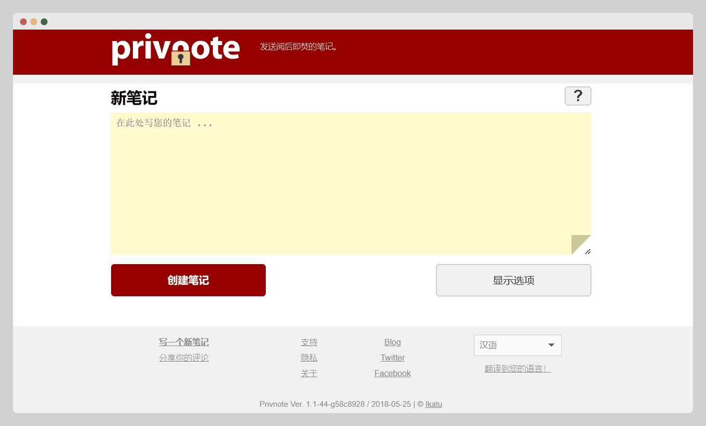Grab the note area resize handle
706x426 pixels.
click(588, 252)
